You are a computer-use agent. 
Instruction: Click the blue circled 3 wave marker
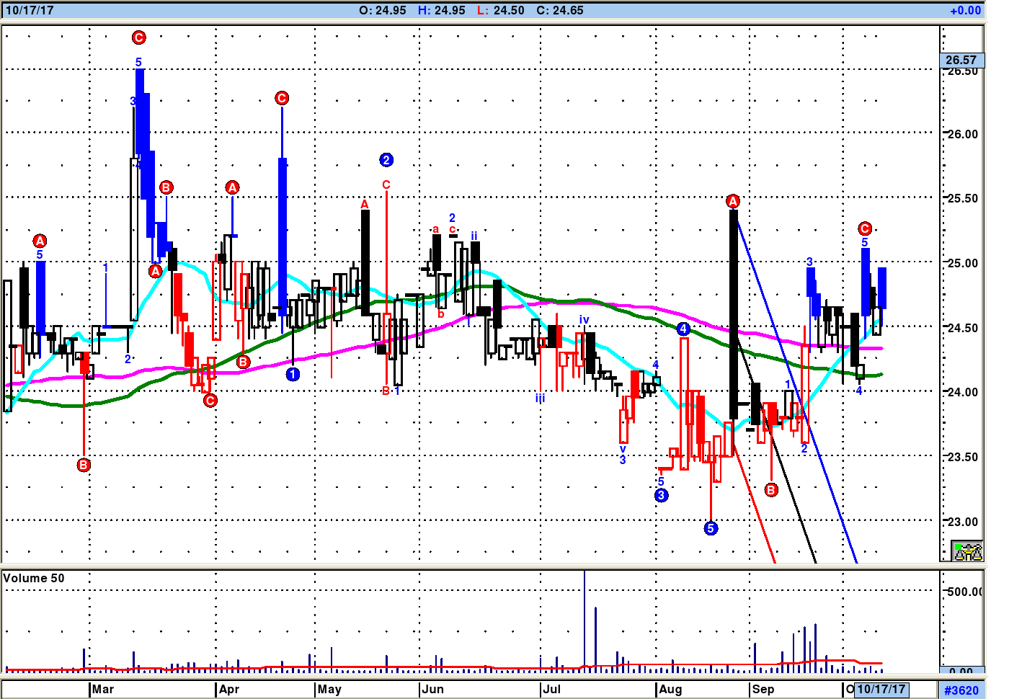click(x=661, y=495)
